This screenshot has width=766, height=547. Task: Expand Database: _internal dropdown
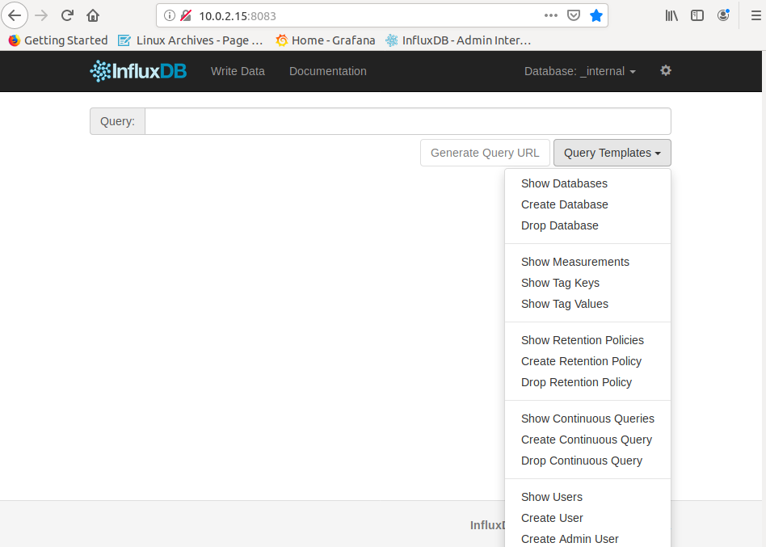(580, 71)
